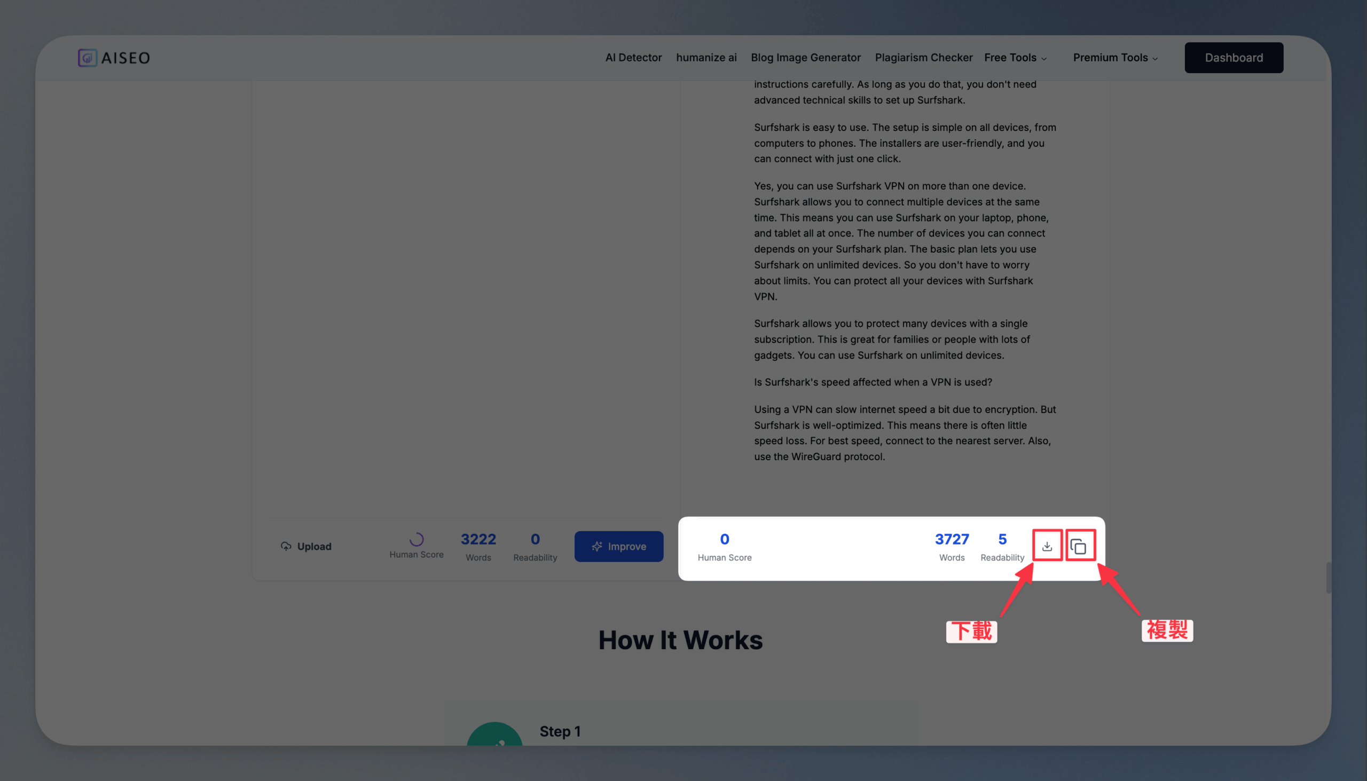Go to humanize ai page

point(706,58)
